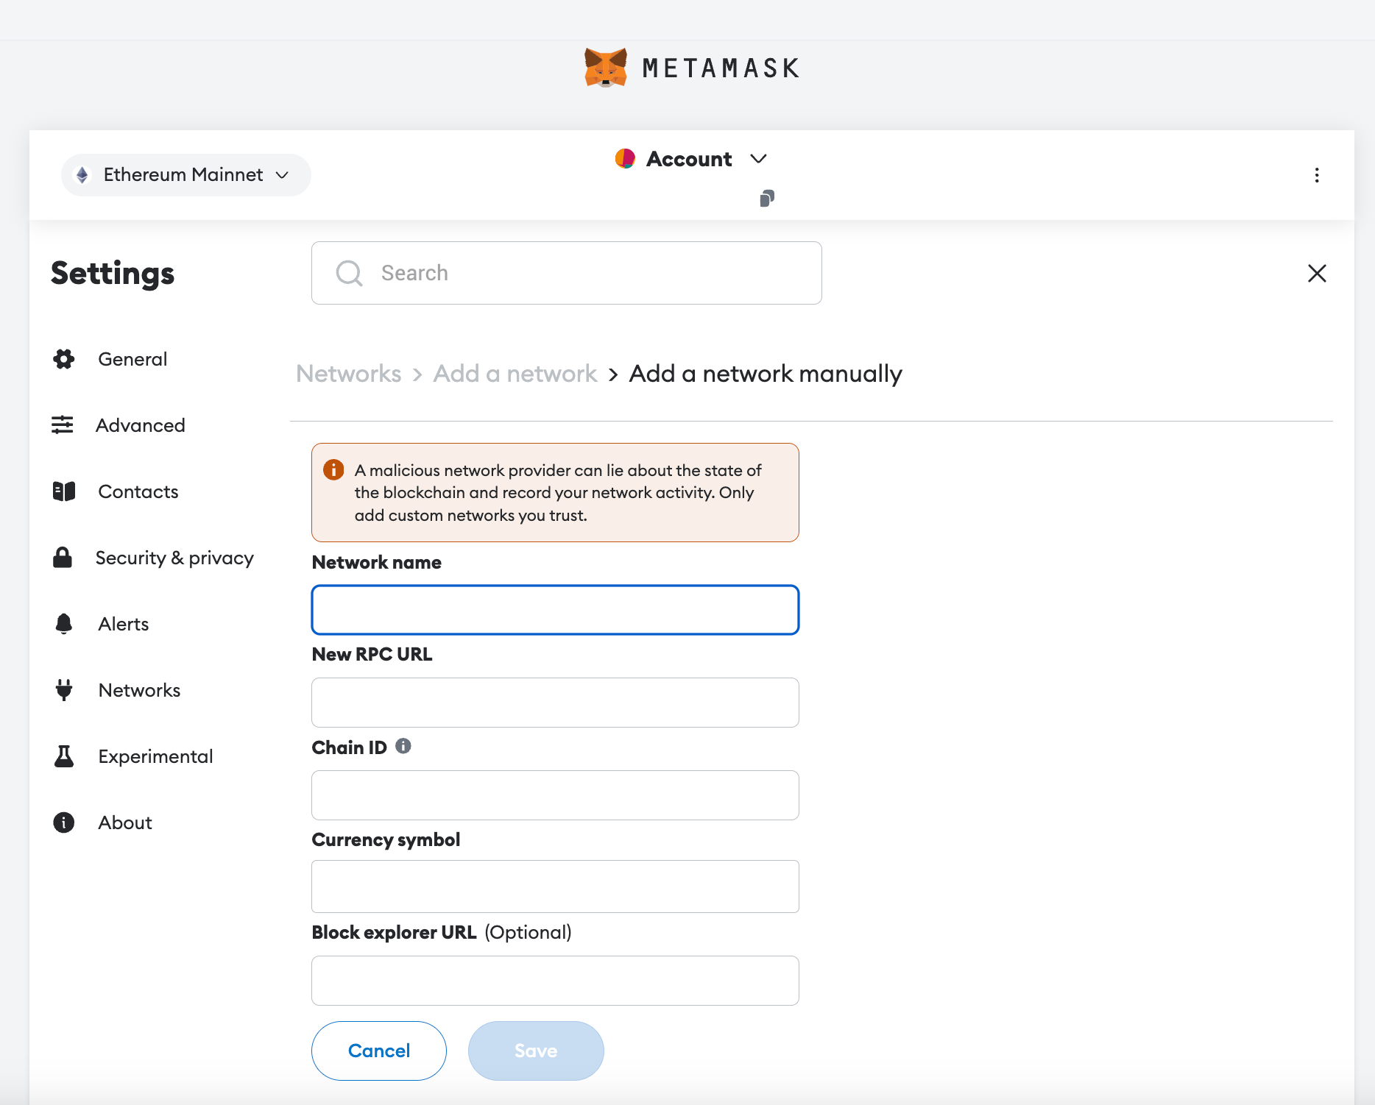1375x1105 pixels.
Task: Click the search magnifier icon
Action: point(349,273)
